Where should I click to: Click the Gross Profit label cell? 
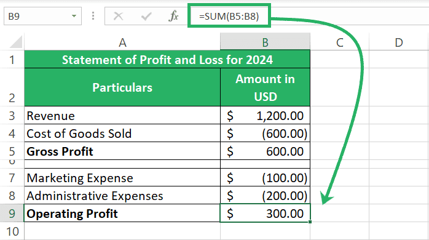[x=122, y=151]
